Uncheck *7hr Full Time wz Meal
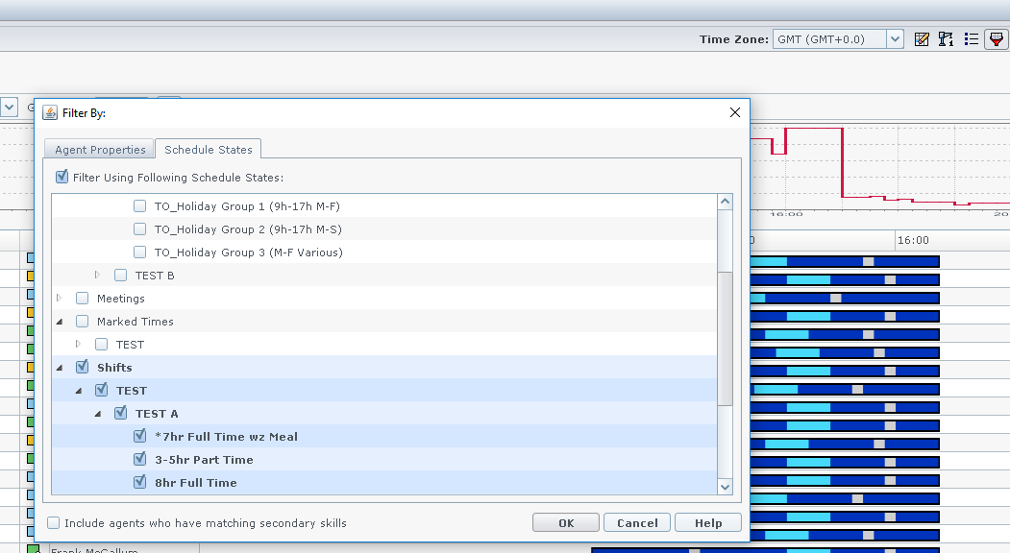The height and width of the screenshot is (553, 1010). pos(139,437)
